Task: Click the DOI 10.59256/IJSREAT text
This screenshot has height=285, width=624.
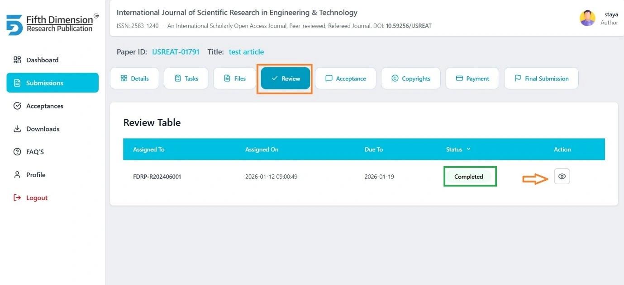Action: click(409, 26)
